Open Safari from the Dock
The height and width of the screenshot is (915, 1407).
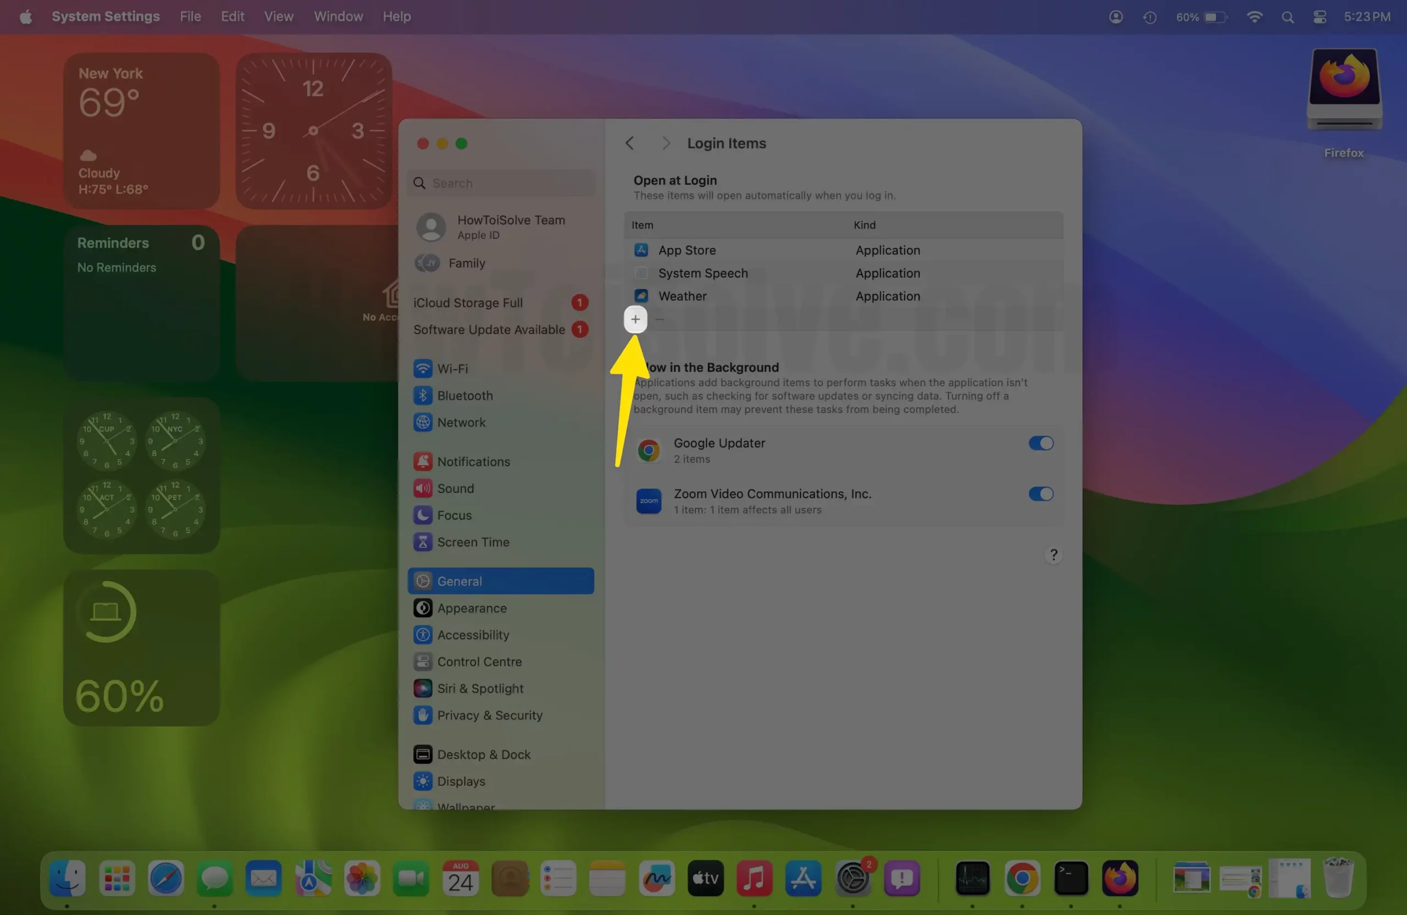(165, 878)
